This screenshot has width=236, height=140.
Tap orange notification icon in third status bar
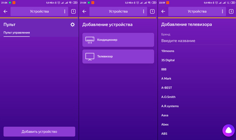(x=167, y=3)
